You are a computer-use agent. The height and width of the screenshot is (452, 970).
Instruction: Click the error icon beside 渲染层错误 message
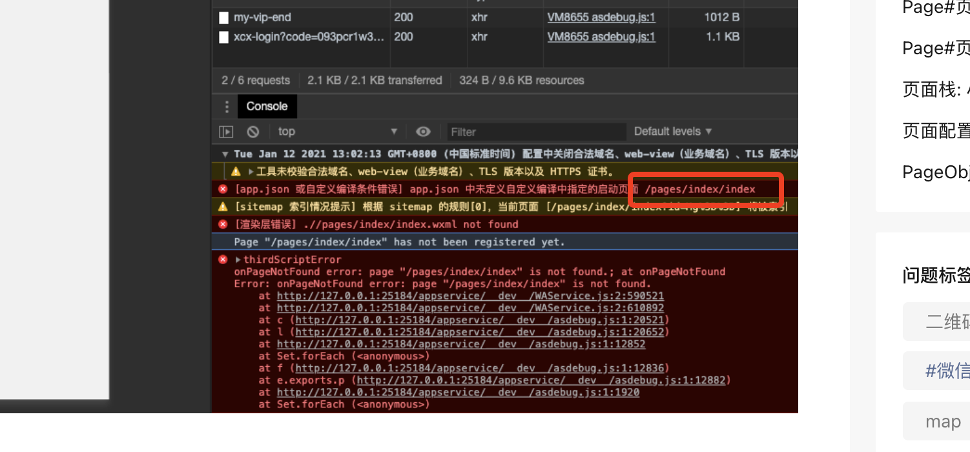point(223,224)
